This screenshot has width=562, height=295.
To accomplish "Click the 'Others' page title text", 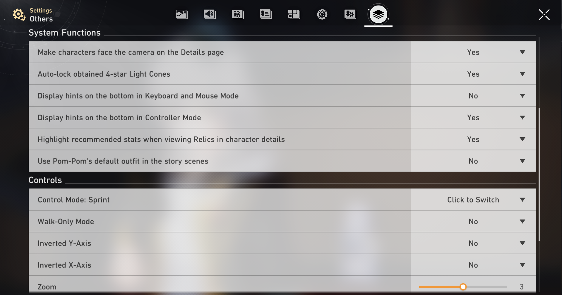I will 41,19.
